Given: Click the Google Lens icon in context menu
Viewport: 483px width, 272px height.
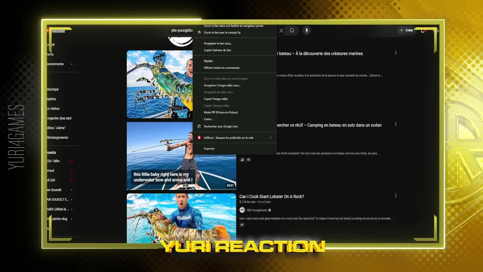Looking at the screenshot, I should point(199,126).
